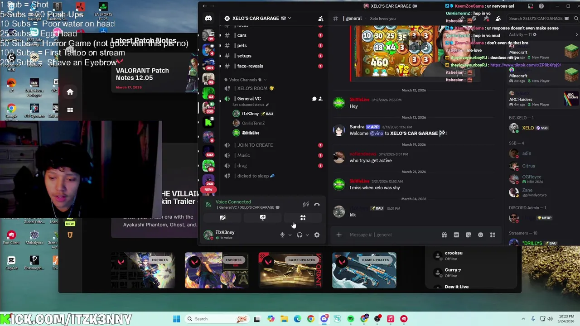Open Discord direct messages home icon
Screen dimensions: 580x326
pos(208,19)
